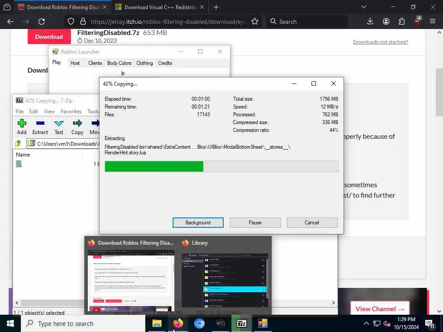
Task: Open the Edit menu in 7-Zip
Action: coord(34,112)
